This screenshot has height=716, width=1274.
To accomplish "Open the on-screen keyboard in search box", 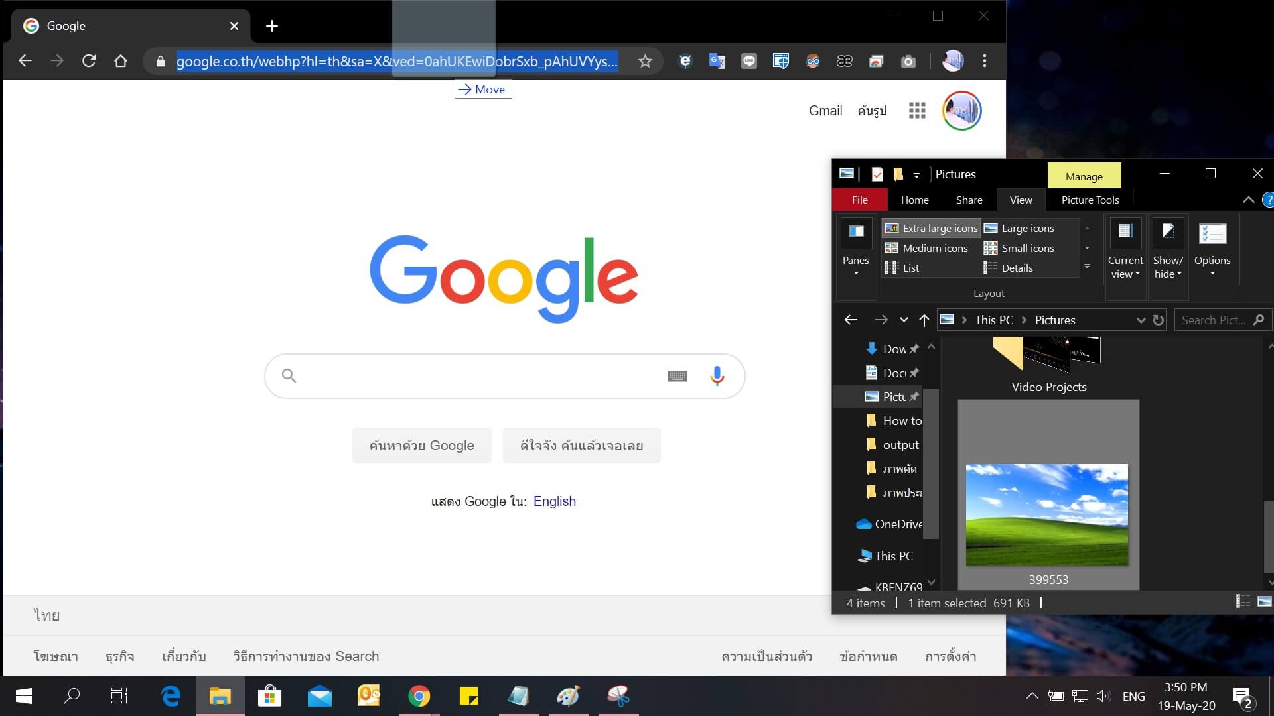I will tap(677, 376).
